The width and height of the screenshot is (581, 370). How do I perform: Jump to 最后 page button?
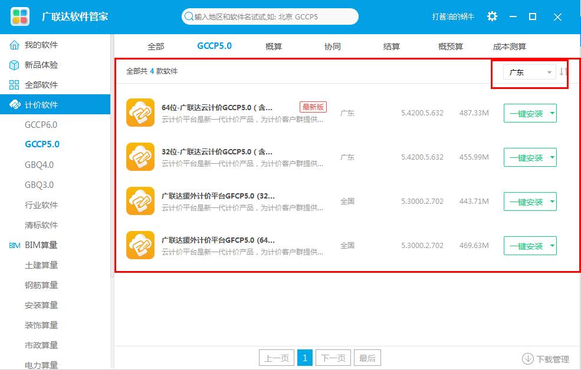[367, 358]
